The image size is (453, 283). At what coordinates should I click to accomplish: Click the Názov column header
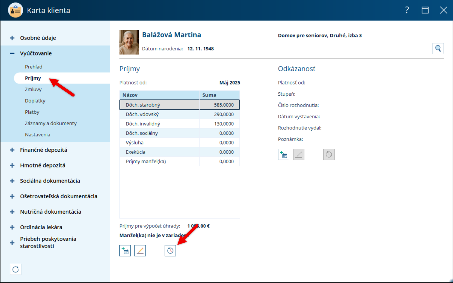159,95
